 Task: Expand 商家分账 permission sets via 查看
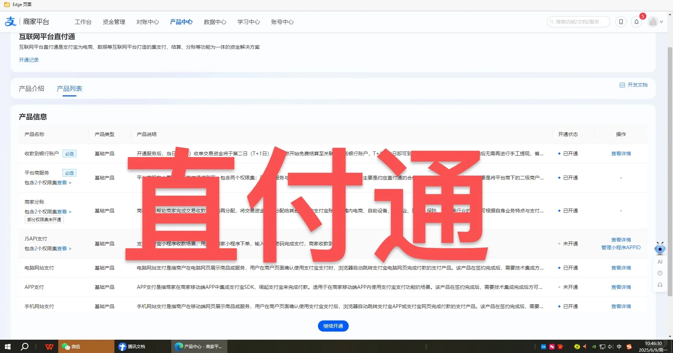click(64, 212)
